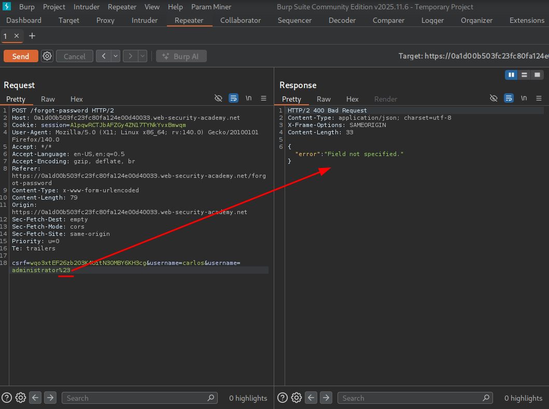Focus the Response search field
549x409 pixels.
(415, 398)
